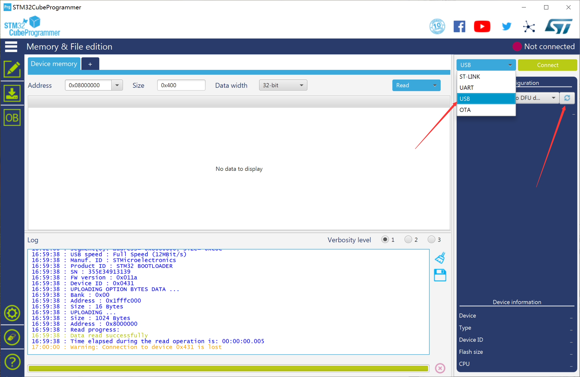
Task: Expand the Address dropdown arrow
Action: point(117,85)
